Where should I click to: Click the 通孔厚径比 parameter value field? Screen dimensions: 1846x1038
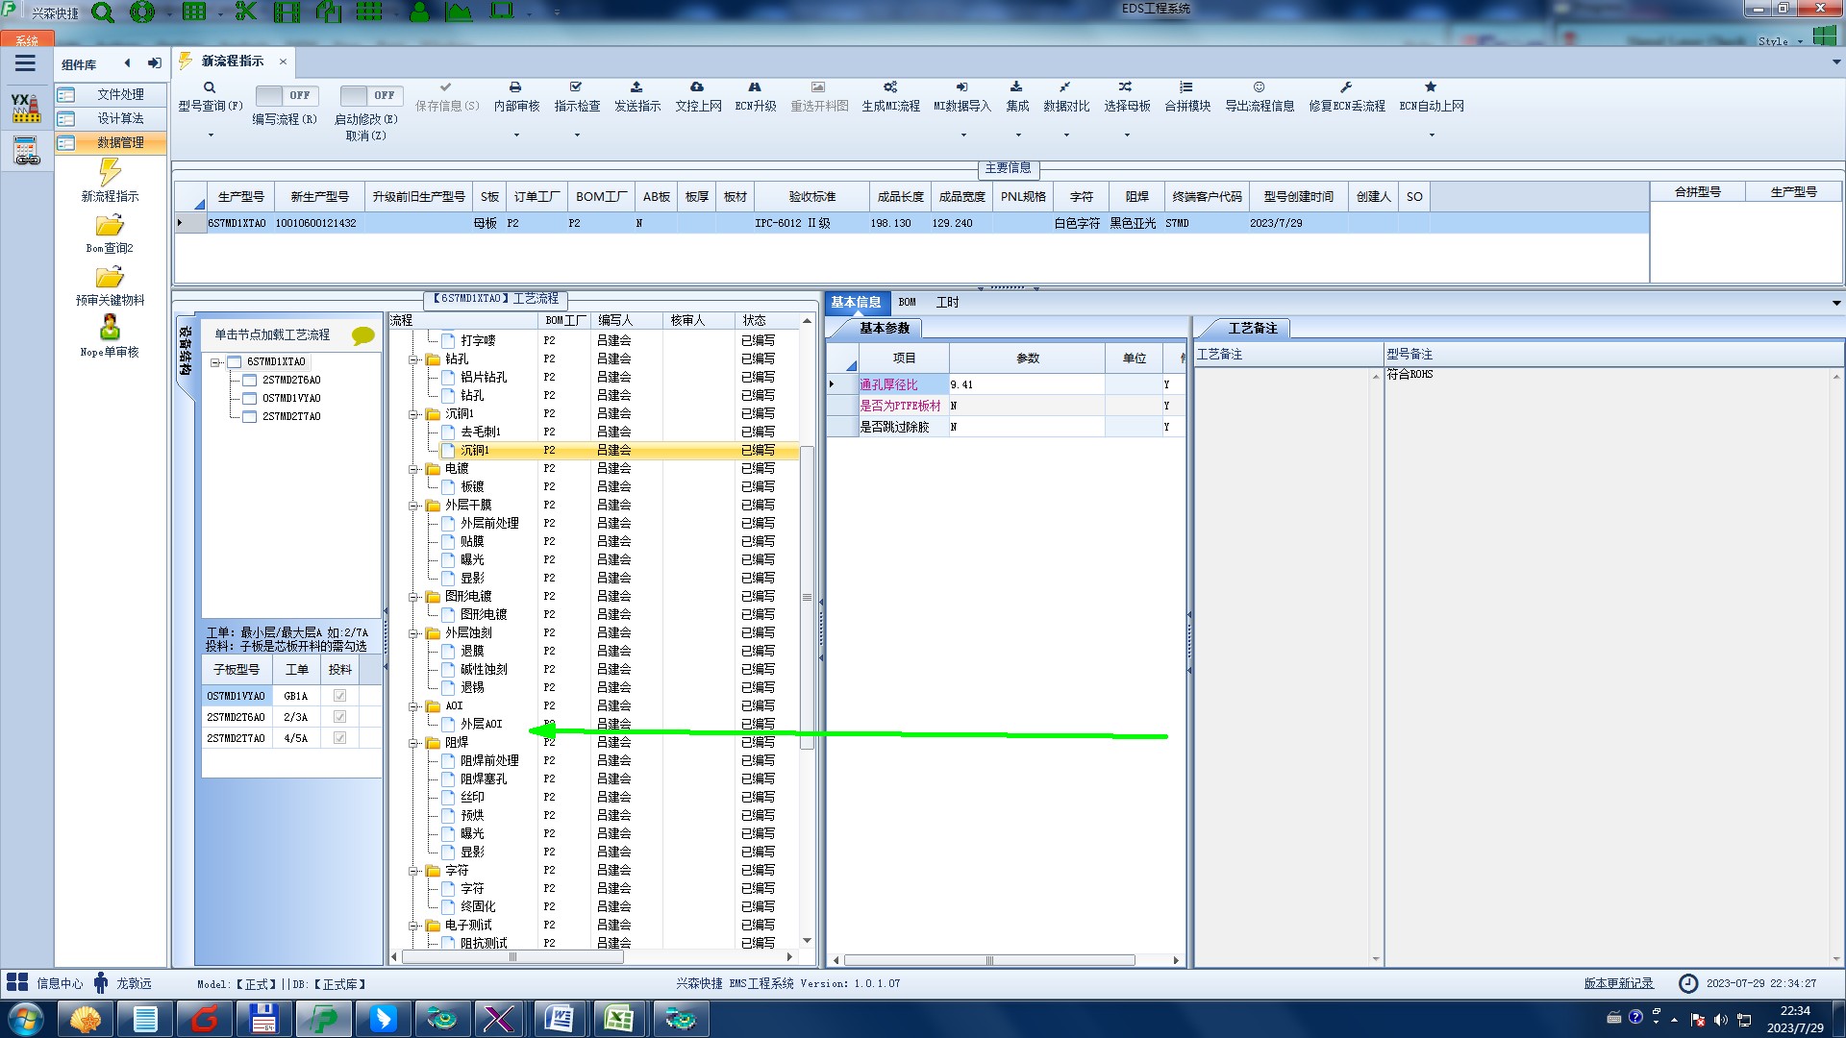pyautogui.click(x=1025, y=384)
